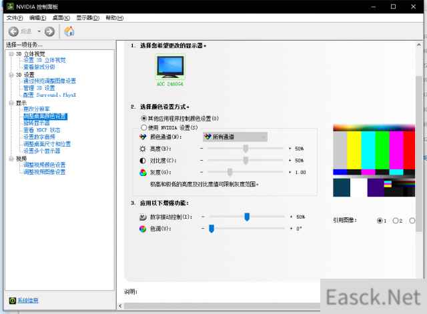
Task: Click the Back arrow navigation icon
Action: pos(13,31)
